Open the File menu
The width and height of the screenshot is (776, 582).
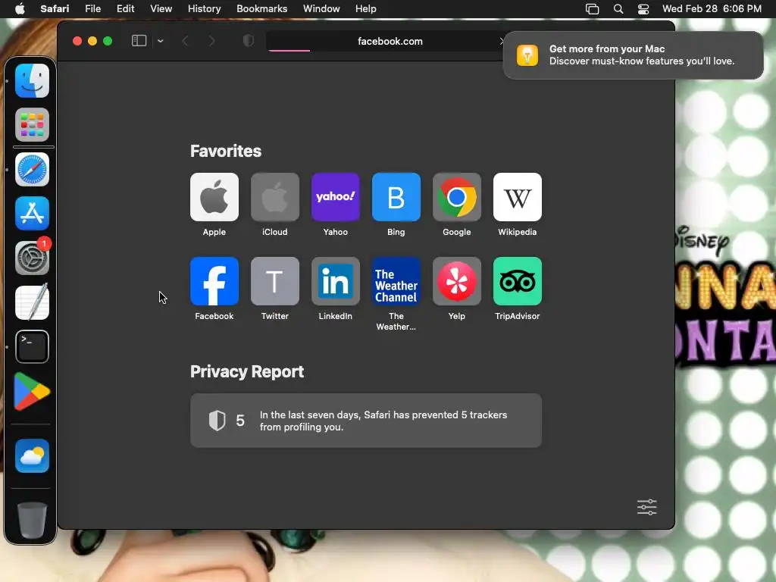pyautogui.click(x=92, y=9)
